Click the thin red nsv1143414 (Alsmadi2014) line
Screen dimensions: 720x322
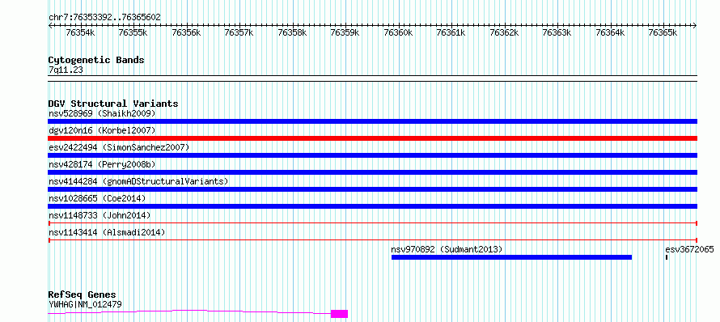point(372,240)
